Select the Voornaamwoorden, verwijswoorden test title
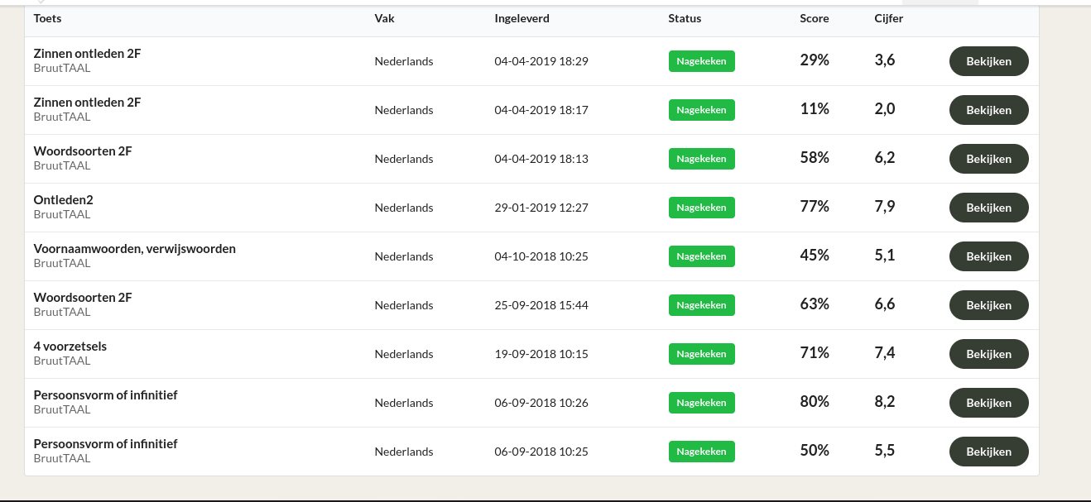 [x=134, y=248]
